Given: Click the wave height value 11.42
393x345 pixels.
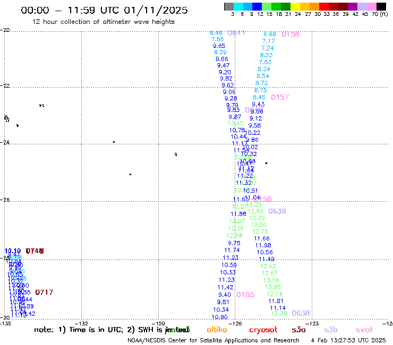Looking at the screenshot, I should coord(225,287).
